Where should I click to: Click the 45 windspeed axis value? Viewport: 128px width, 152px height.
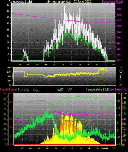(8, 5)
